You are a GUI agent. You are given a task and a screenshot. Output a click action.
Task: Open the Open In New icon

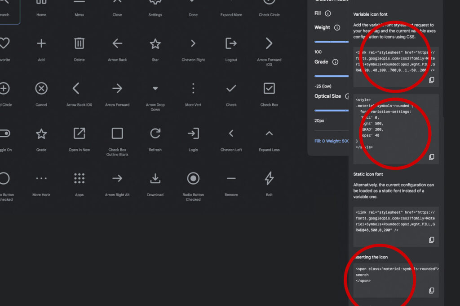click(x=79, y=134)
